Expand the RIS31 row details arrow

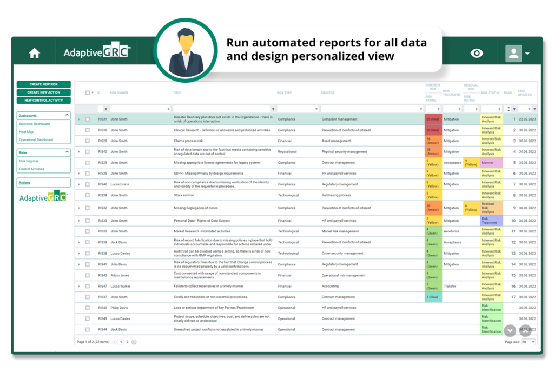point(79,119)
